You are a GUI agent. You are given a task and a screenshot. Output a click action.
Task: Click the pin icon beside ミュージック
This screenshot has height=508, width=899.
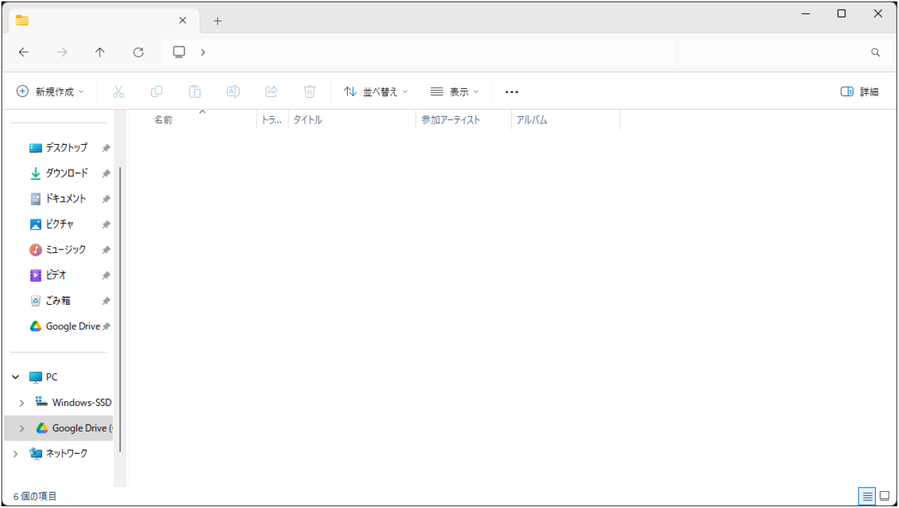[x=106, y=250]
